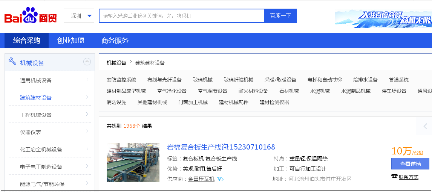Click the wrench icon beside 机械设备

click(x=12, y=62)
